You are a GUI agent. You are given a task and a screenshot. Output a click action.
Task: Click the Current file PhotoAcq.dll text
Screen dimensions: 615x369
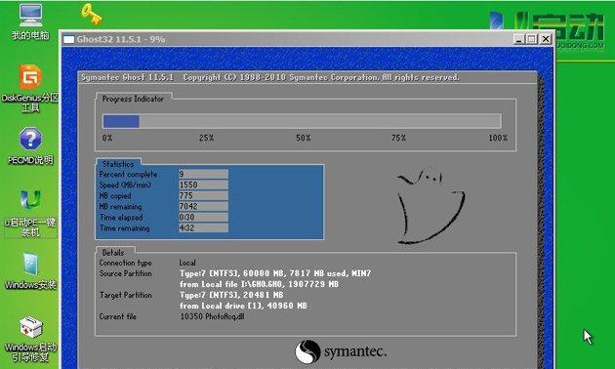click(x=212, y=316)
